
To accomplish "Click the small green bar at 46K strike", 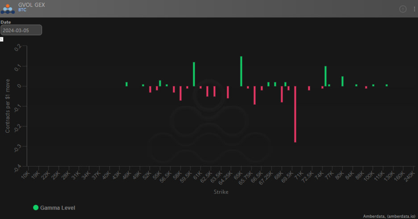I will click(x=127, y=84).
